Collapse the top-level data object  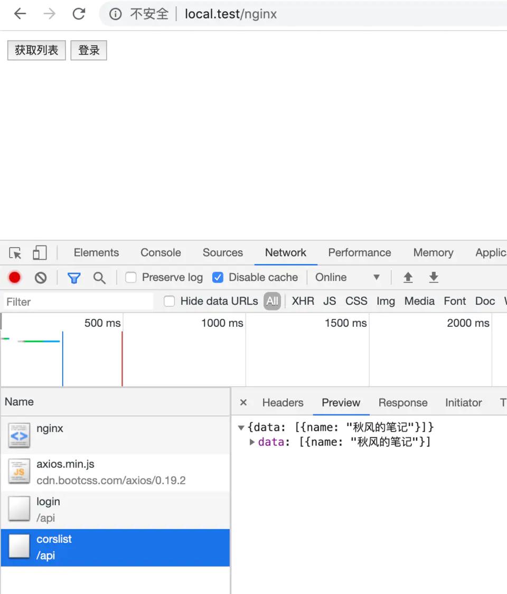(x=241, y=427)
